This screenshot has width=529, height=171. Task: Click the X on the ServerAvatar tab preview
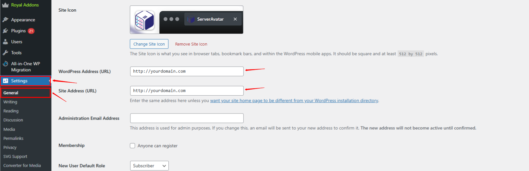click(235, 19)
